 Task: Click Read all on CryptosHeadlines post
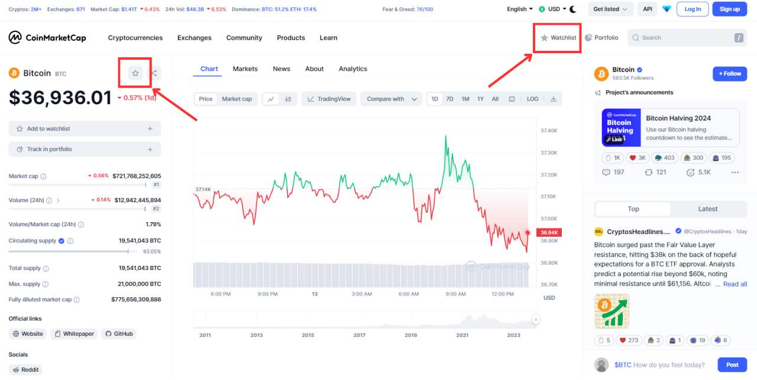[x=735, y=284]
